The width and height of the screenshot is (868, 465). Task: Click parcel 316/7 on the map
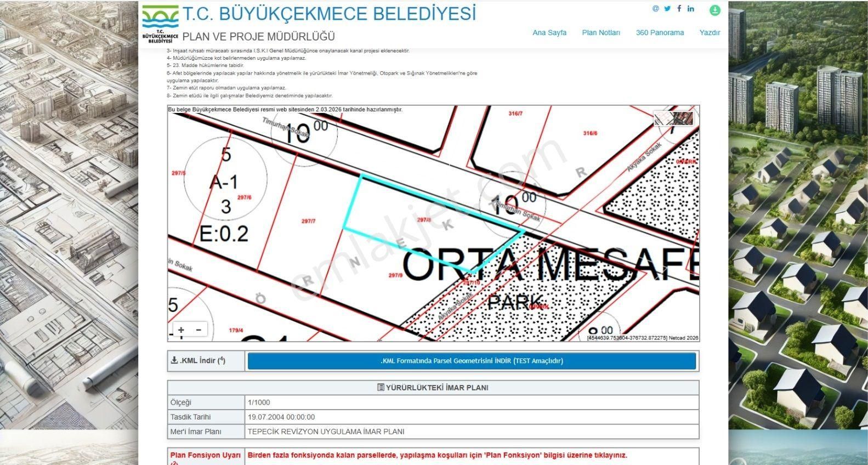(515, 114)
